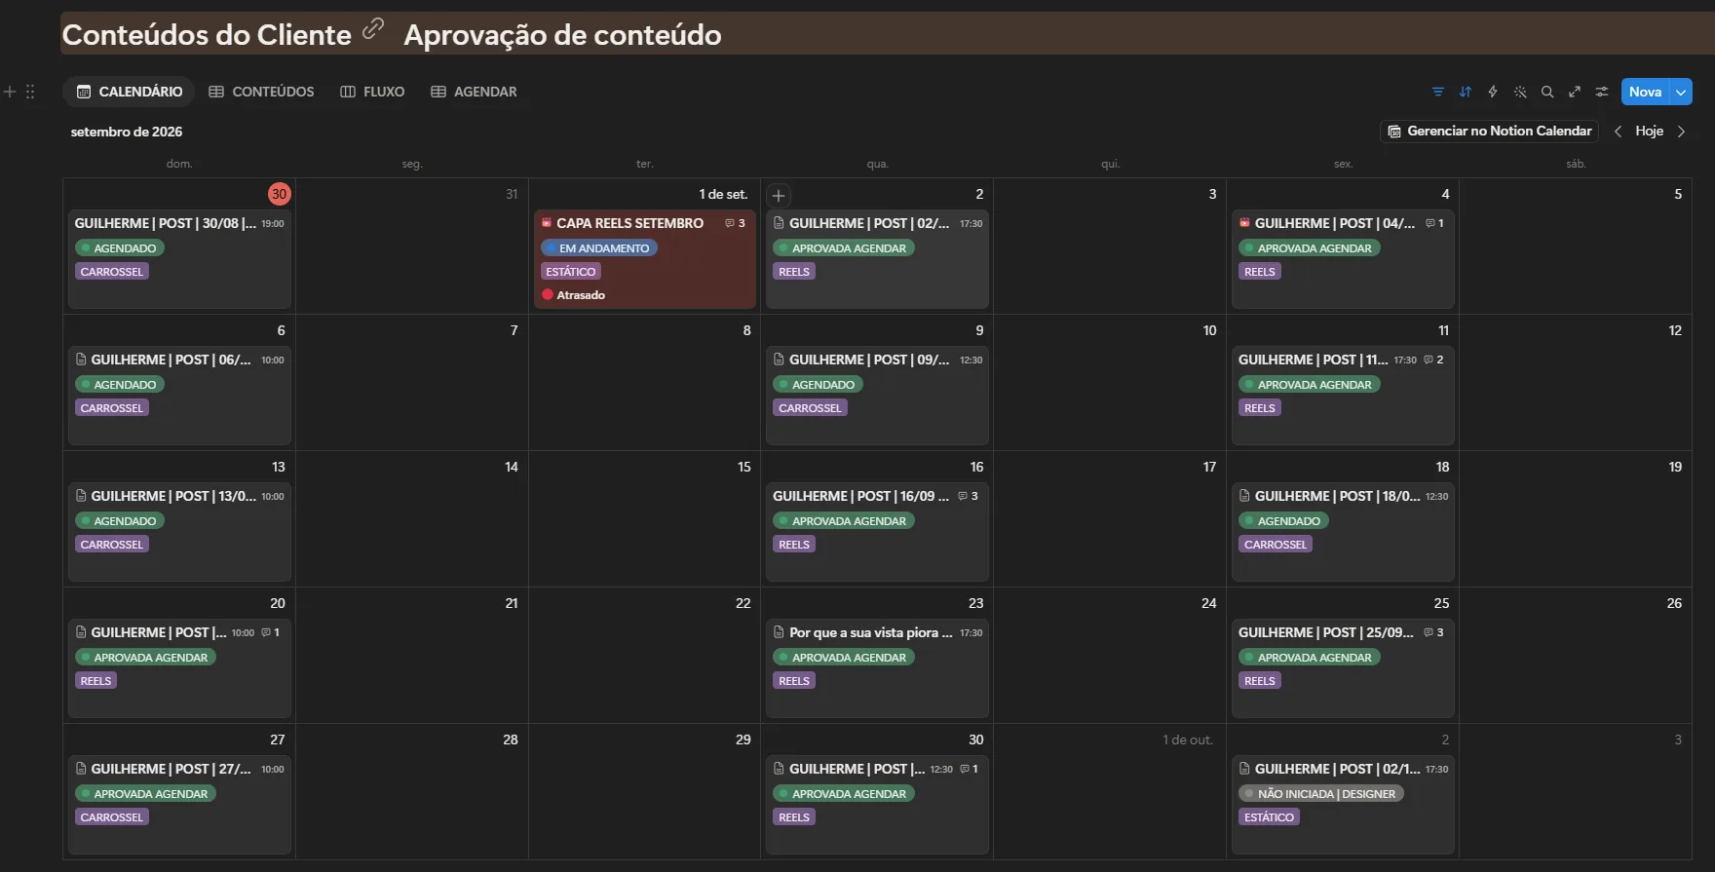The width and height of the screenshot is (1715, 872).
Task: Click page icon on Por que a sua vista card
Action: click(779, 632)
